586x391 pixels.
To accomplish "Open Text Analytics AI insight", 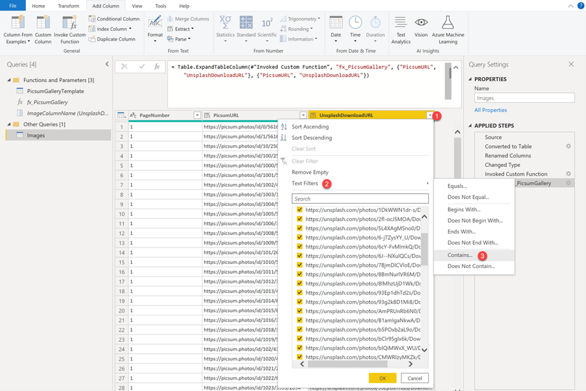I will coord(401,30).
